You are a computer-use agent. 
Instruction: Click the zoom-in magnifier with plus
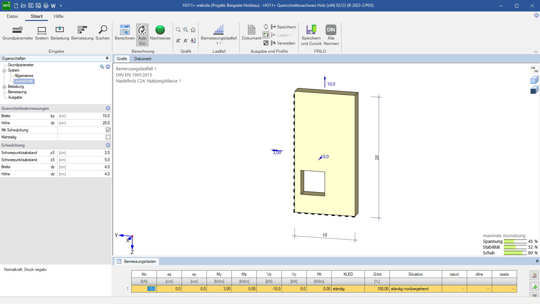[x=186, y=30]
